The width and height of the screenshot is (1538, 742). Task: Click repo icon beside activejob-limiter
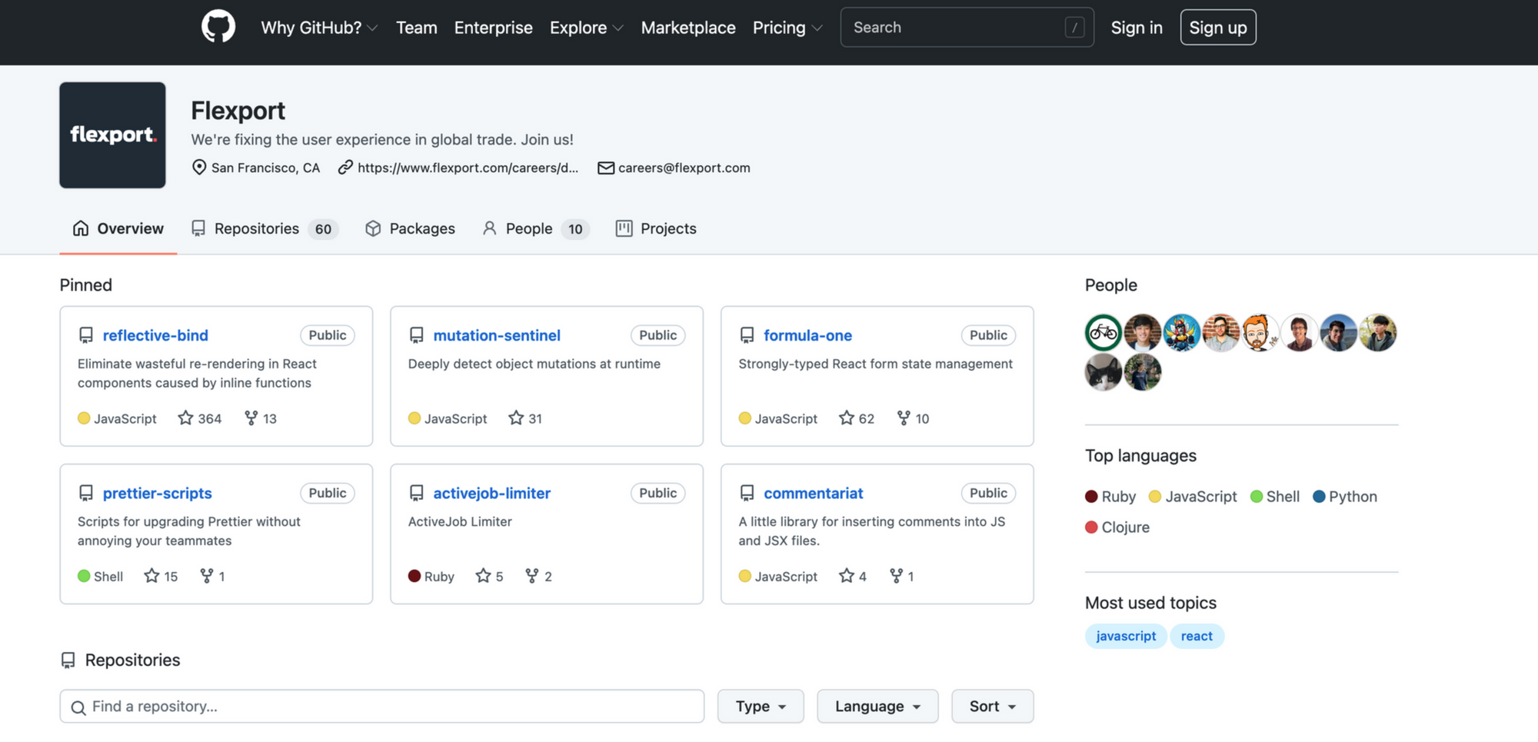point(417,493)
